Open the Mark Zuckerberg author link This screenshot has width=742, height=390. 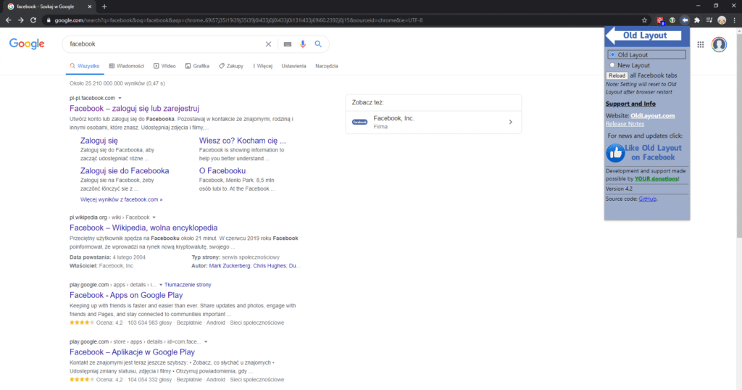point(230,266)
